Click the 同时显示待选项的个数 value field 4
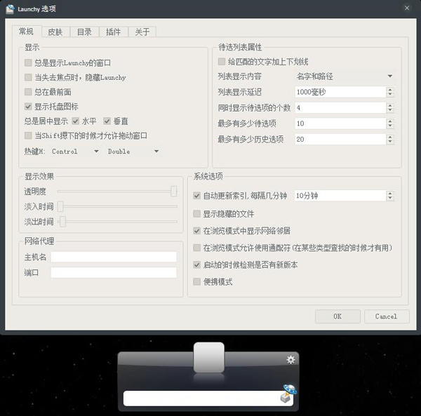Viewport: 421px width, 416px height. click(x=340, y=108)
